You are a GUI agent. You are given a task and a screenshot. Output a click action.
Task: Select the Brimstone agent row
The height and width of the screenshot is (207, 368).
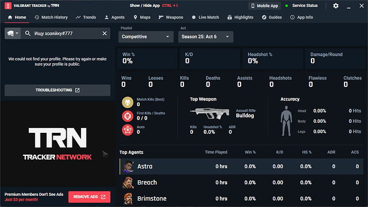242,198
